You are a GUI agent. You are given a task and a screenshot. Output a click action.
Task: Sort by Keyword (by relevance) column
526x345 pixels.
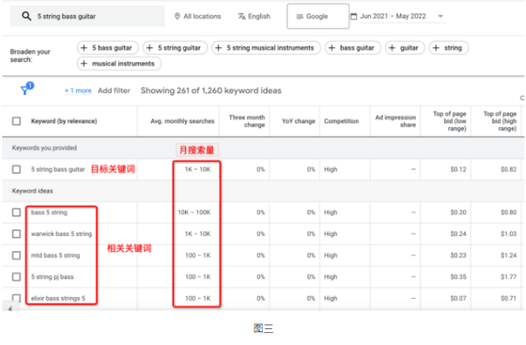point(64,121)
